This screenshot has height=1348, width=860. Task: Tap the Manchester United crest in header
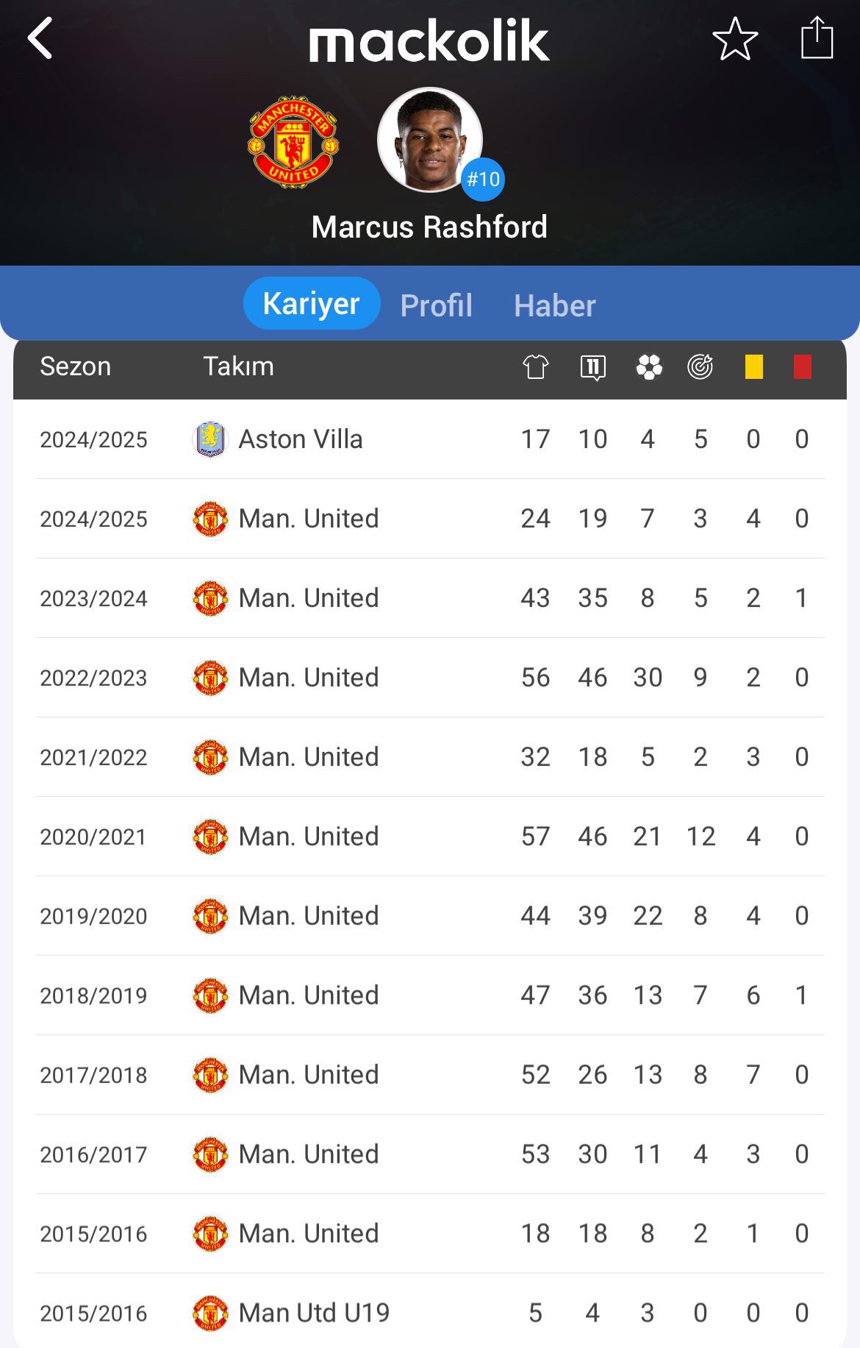pyautogui.click(x=293, y=141)
